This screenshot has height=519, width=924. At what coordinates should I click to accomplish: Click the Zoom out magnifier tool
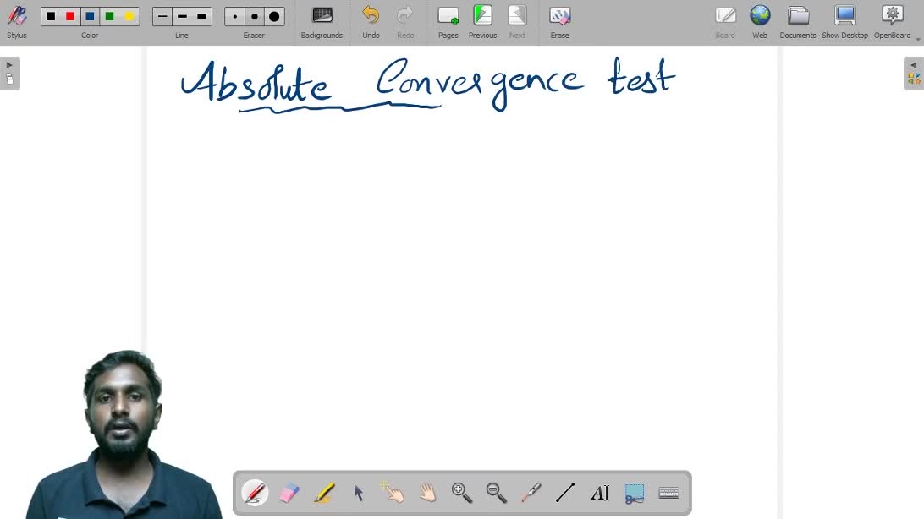[x=496, y=493]
